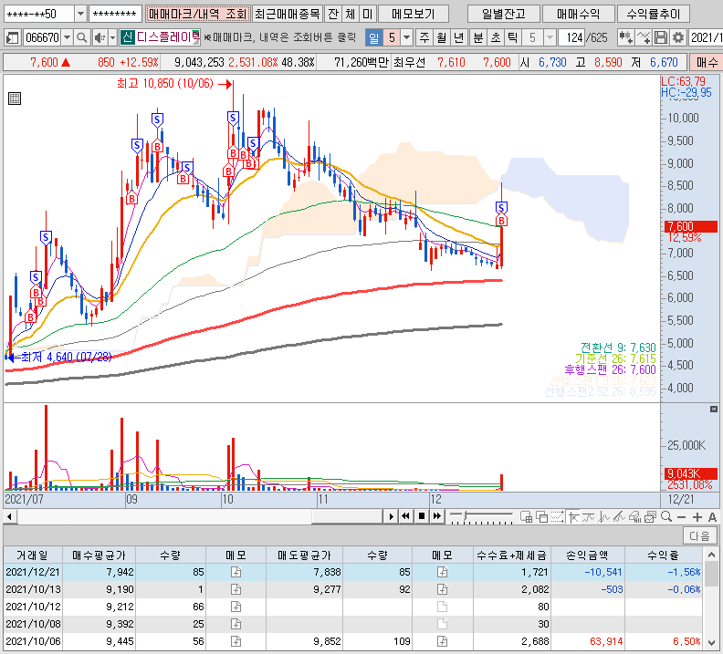Click the 수익률 column header
Viewport: 723px width, 654px height.
coord(663,555)
